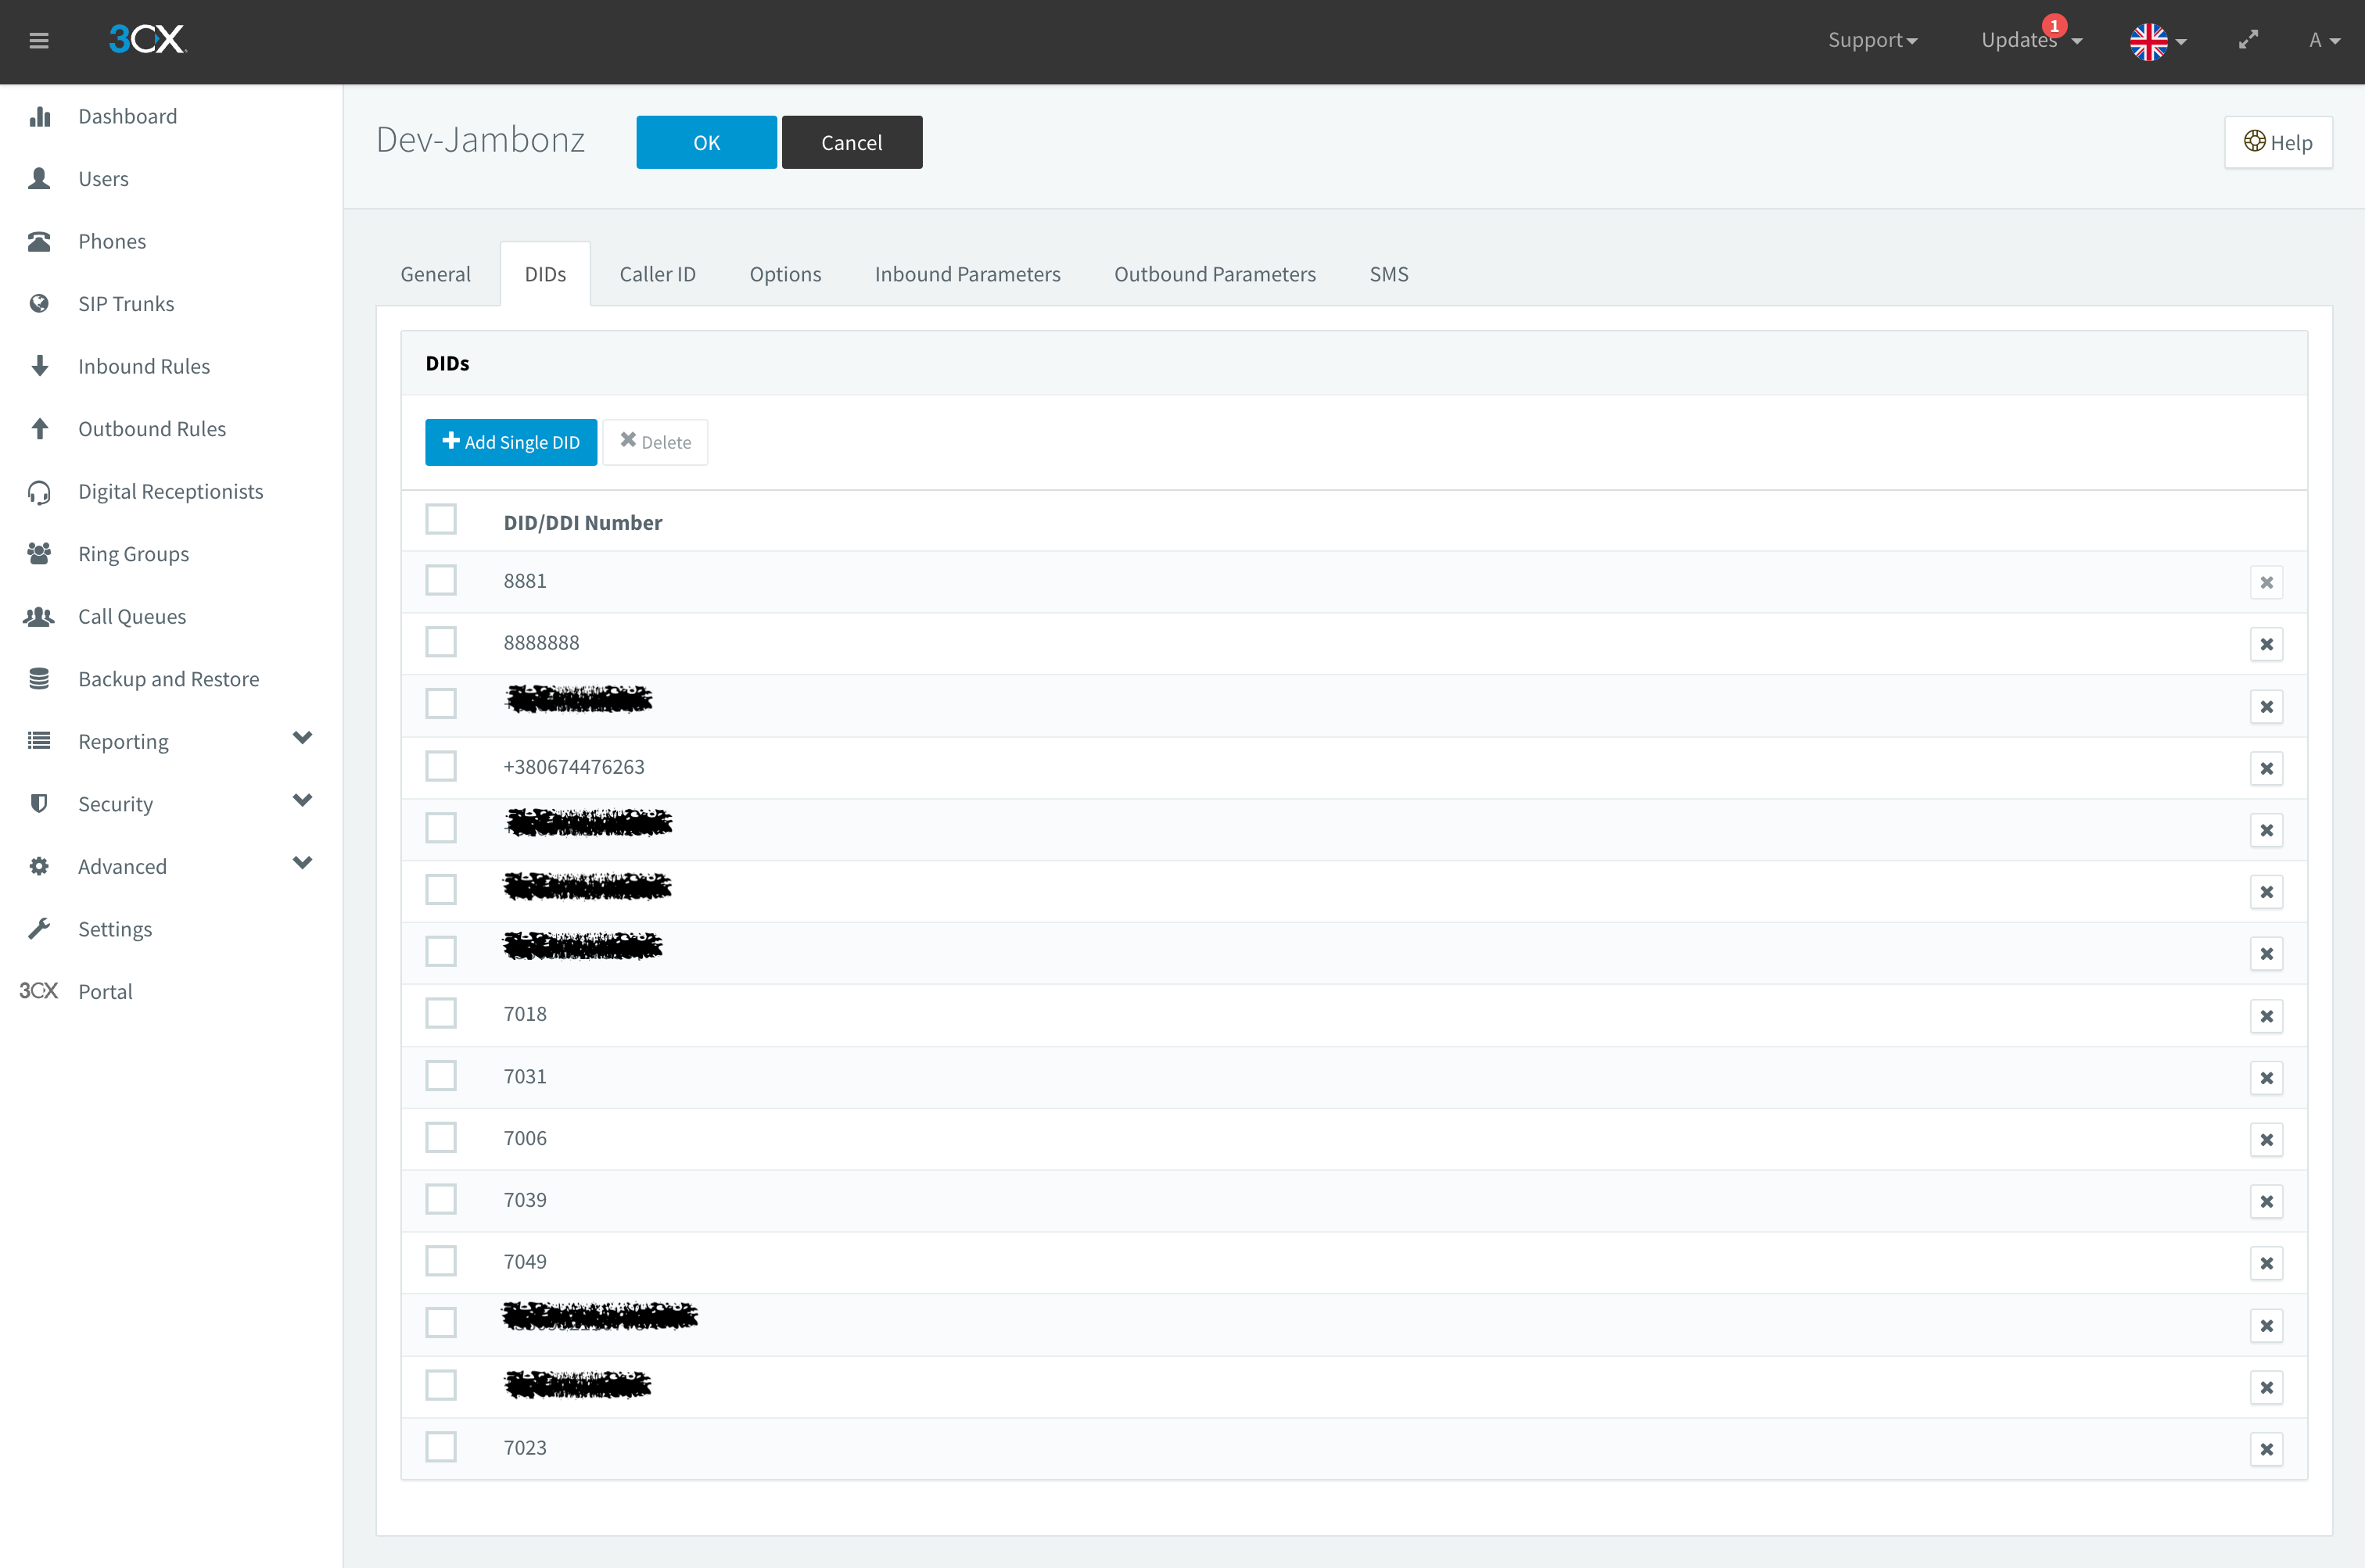Click the SIP Trunks globe icon
Viewport: 2365px width, 1568px height.
tap(39, 304)
